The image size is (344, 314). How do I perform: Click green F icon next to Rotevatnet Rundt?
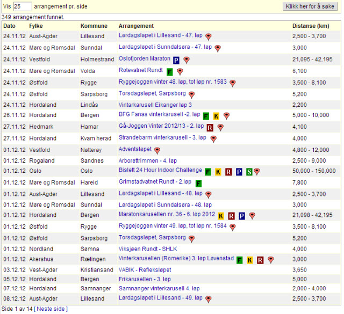pyautogui.click(x=170, y=71)
